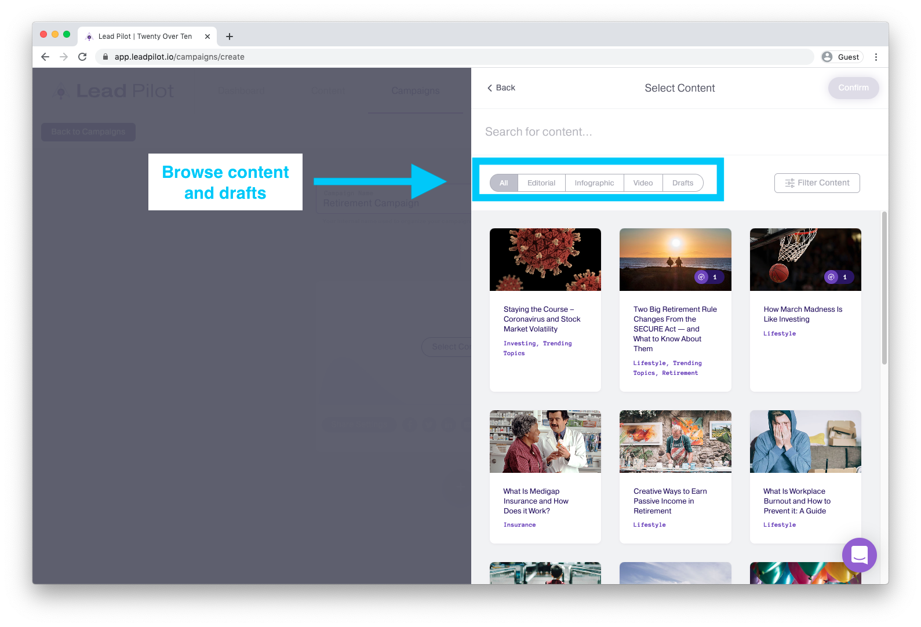The width and height of the screenshot is (921, 627).
Task: Open 'How March Madness Is Like Investing'
Action: tap(803, 314)
